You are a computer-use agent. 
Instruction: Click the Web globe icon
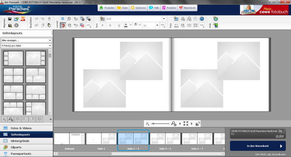coord(216,19)
